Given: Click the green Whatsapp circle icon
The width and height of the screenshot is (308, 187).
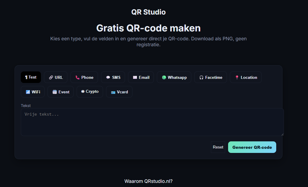Looking at the screenshot, I should (164, 77).
